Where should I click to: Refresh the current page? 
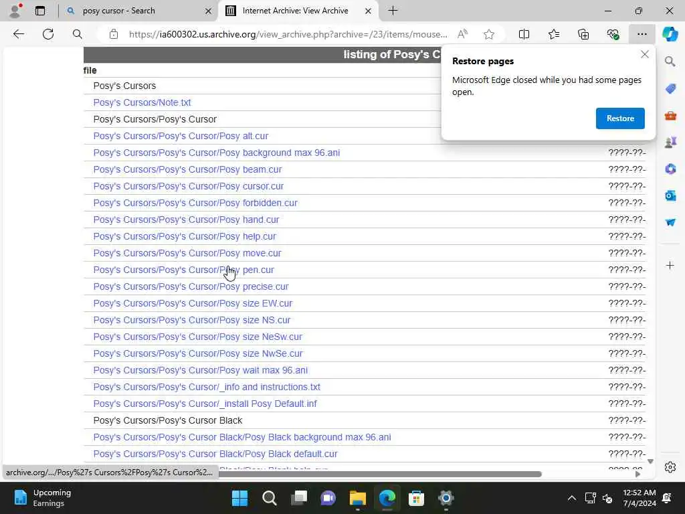48,34
